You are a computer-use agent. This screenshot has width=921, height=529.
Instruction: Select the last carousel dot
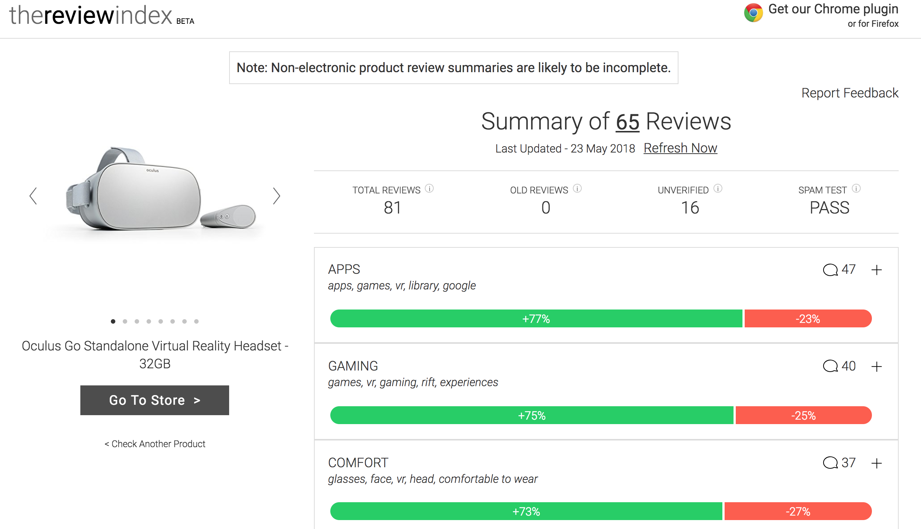196,321
